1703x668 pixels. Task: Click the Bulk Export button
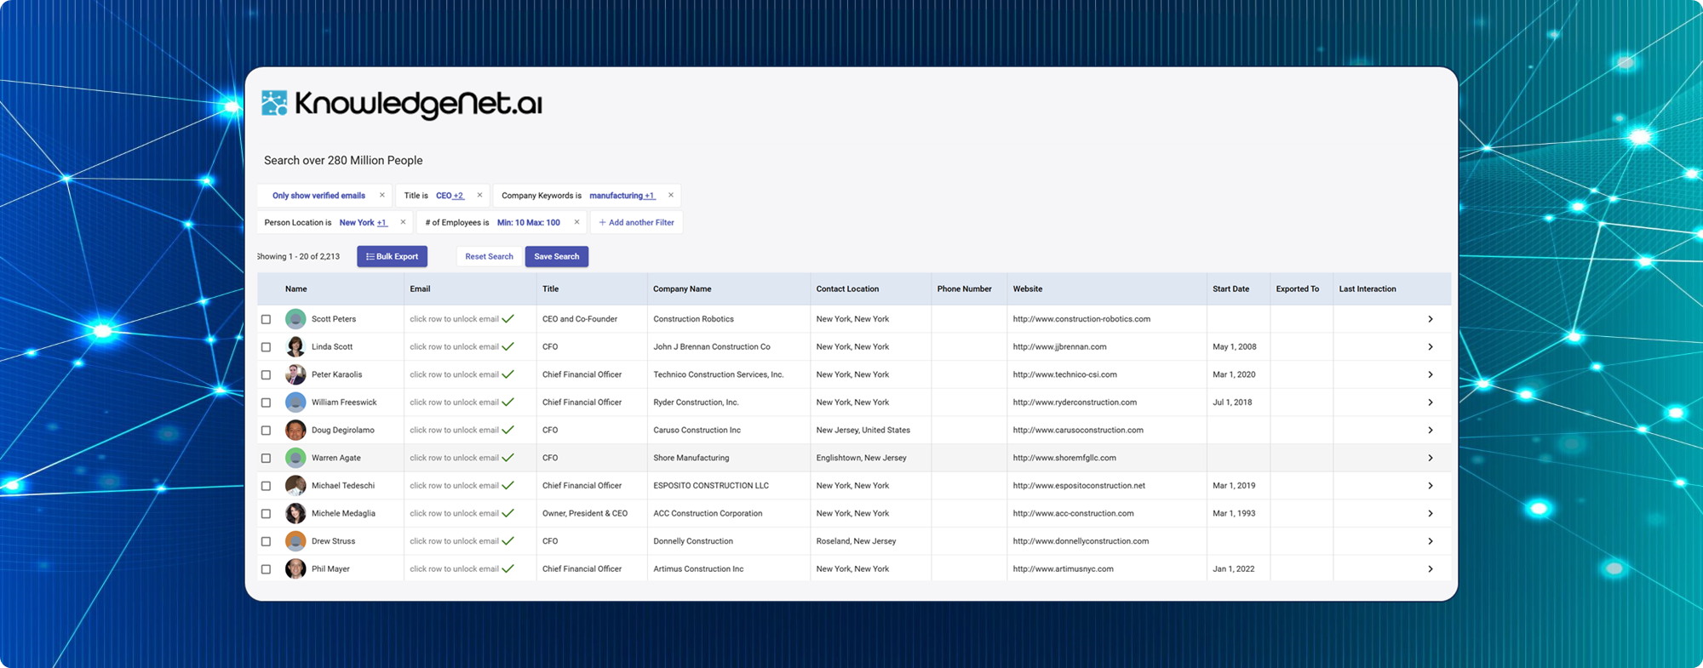coord(392,256)
